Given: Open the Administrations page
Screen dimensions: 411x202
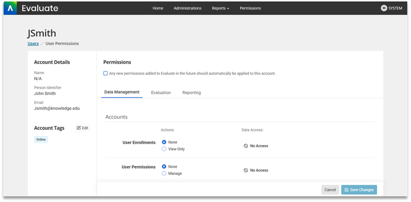Looking at the screenshot, I should point(187,8).
